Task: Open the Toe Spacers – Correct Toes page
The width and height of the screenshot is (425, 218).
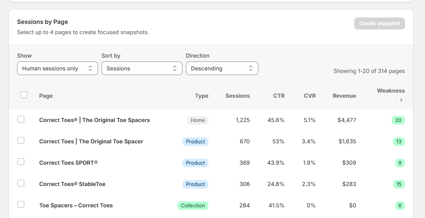Action: [x=76, y=206]
